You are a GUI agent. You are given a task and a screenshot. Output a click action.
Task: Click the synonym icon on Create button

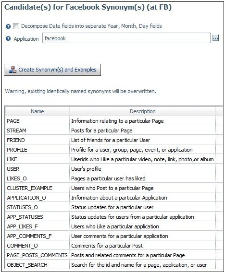12,70
